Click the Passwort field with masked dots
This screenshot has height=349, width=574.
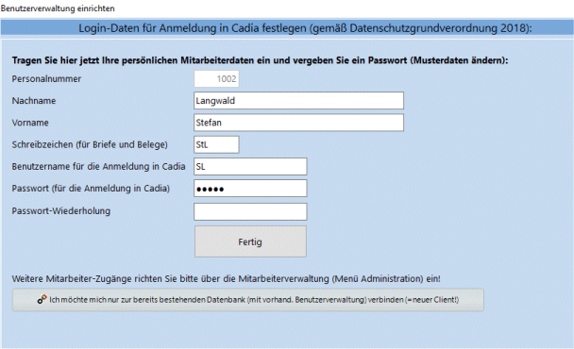[x=250, y=189]
